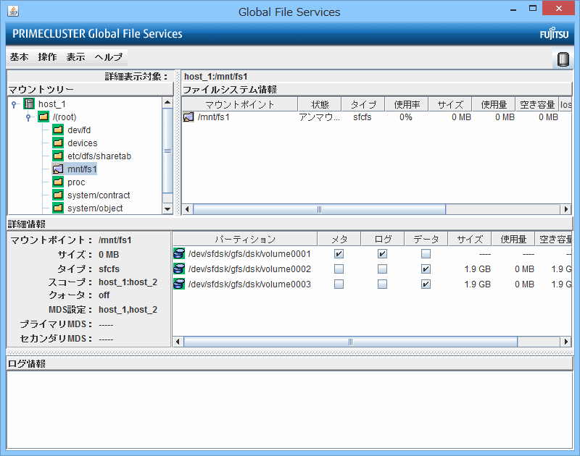Image resolution: width=580 pixels, height=456 pixels.
Task: Click the FUJITSU logo
Action: click(554, 34)
